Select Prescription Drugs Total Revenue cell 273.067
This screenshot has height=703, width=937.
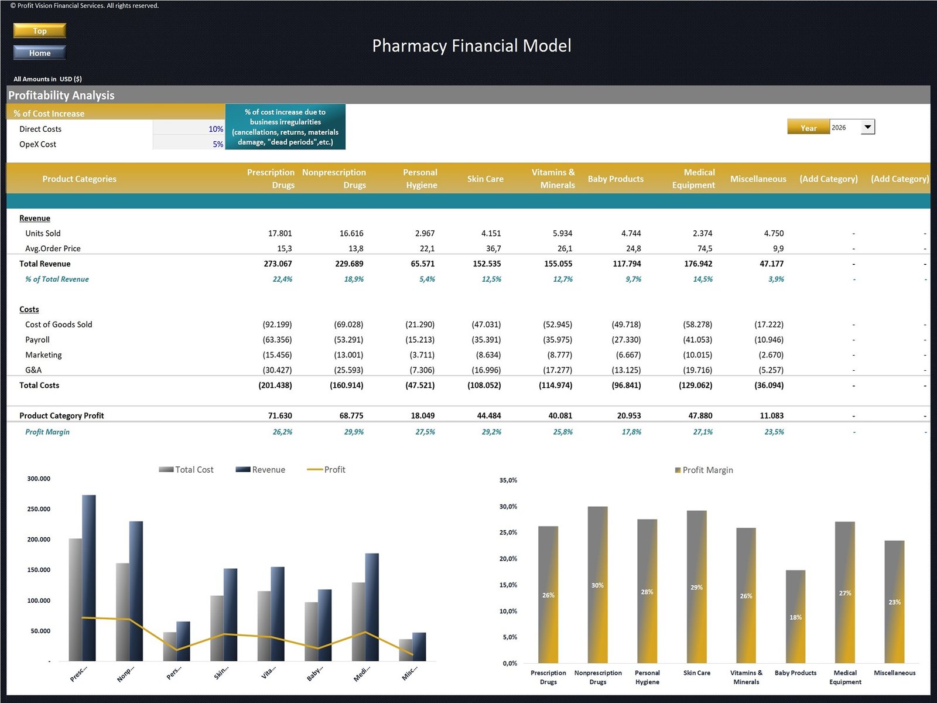coord(278,264)
